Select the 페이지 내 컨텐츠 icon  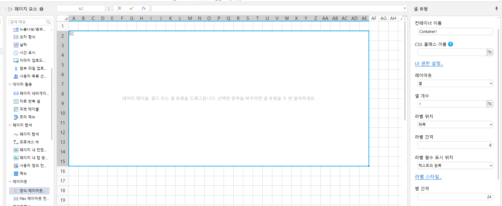(x=16, y=150)
